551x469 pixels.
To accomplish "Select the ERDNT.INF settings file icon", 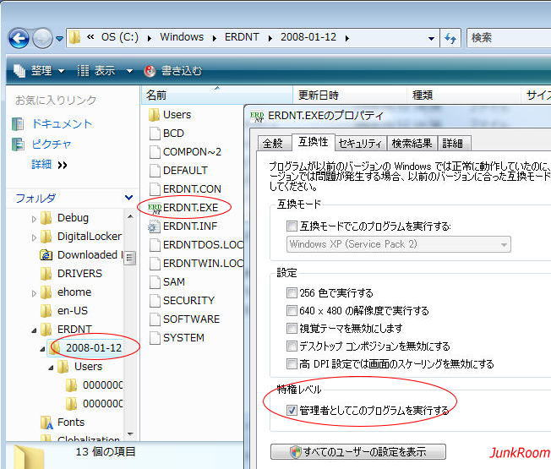I will [154, 226].
